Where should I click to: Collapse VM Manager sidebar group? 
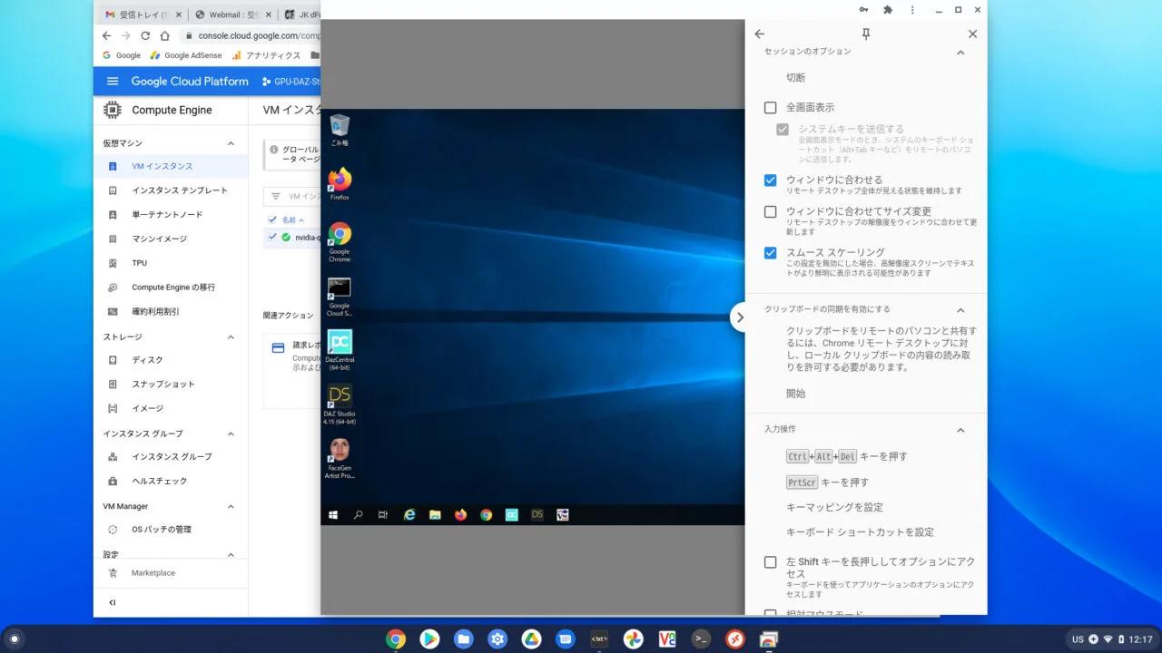click(x=231, y=507)
